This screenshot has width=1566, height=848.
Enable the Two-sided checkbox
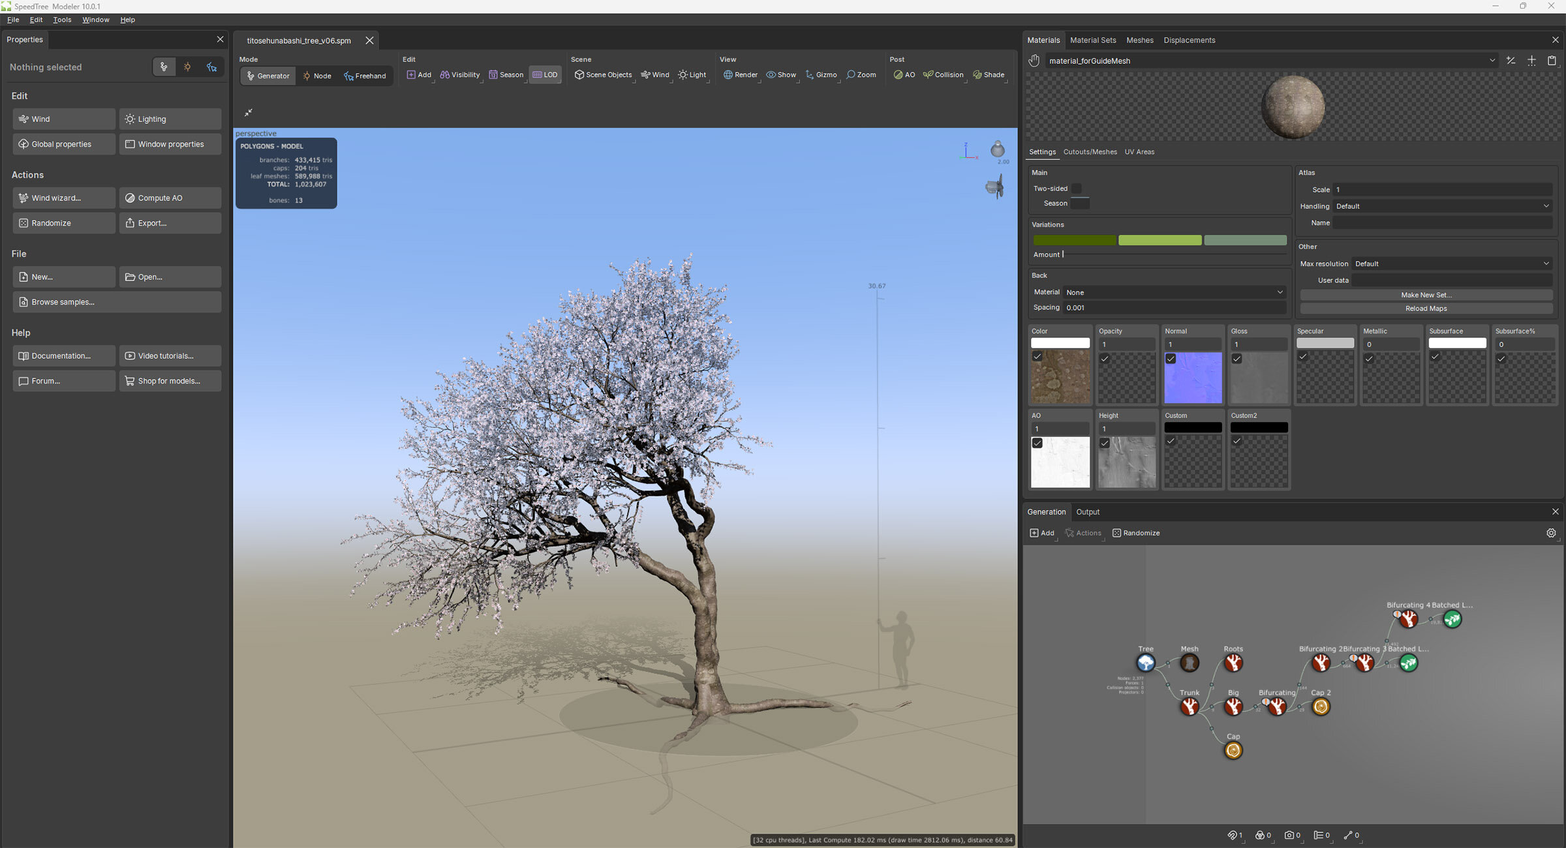[x=1077, y=189]
